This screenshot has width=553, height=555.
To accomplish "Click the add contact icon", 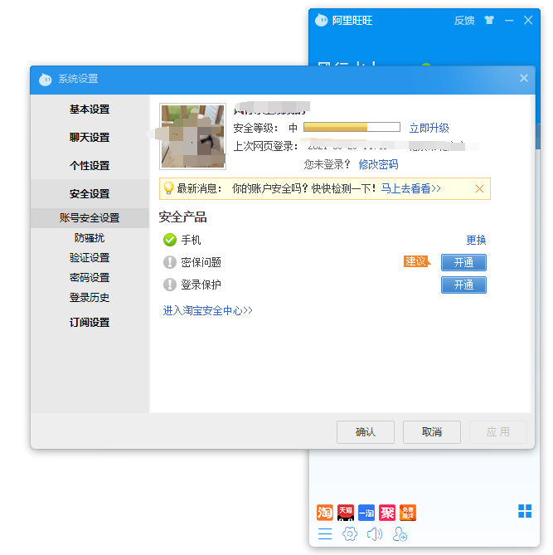I will pos(400,534).
